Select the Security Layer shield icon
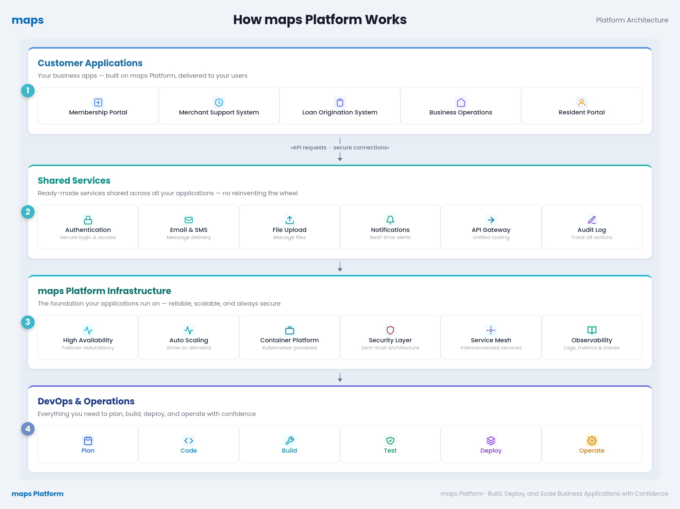 tap(390, 330)
